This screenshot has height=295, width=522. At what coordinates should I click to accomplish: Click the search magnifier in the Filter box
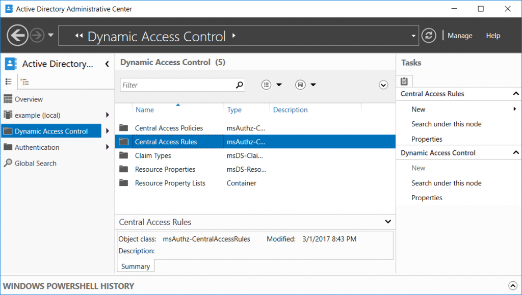click(x=239, y=85)
